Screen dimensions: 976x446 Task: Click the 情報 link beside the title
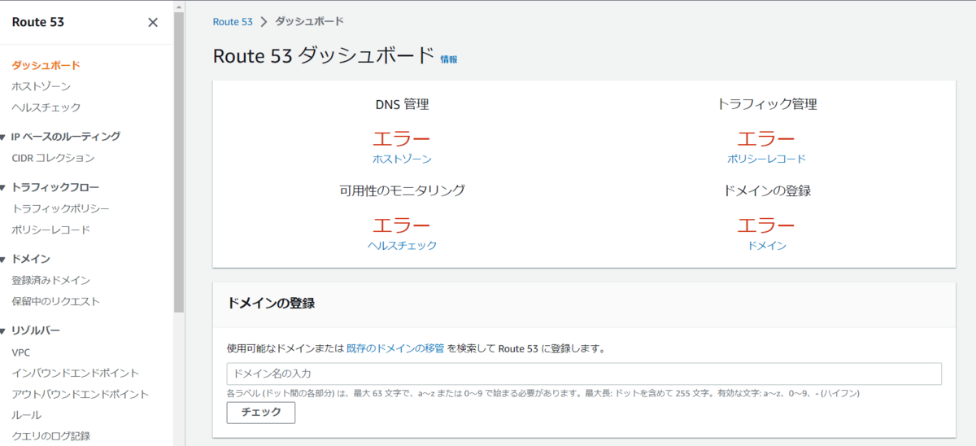[x=449, y=59]
